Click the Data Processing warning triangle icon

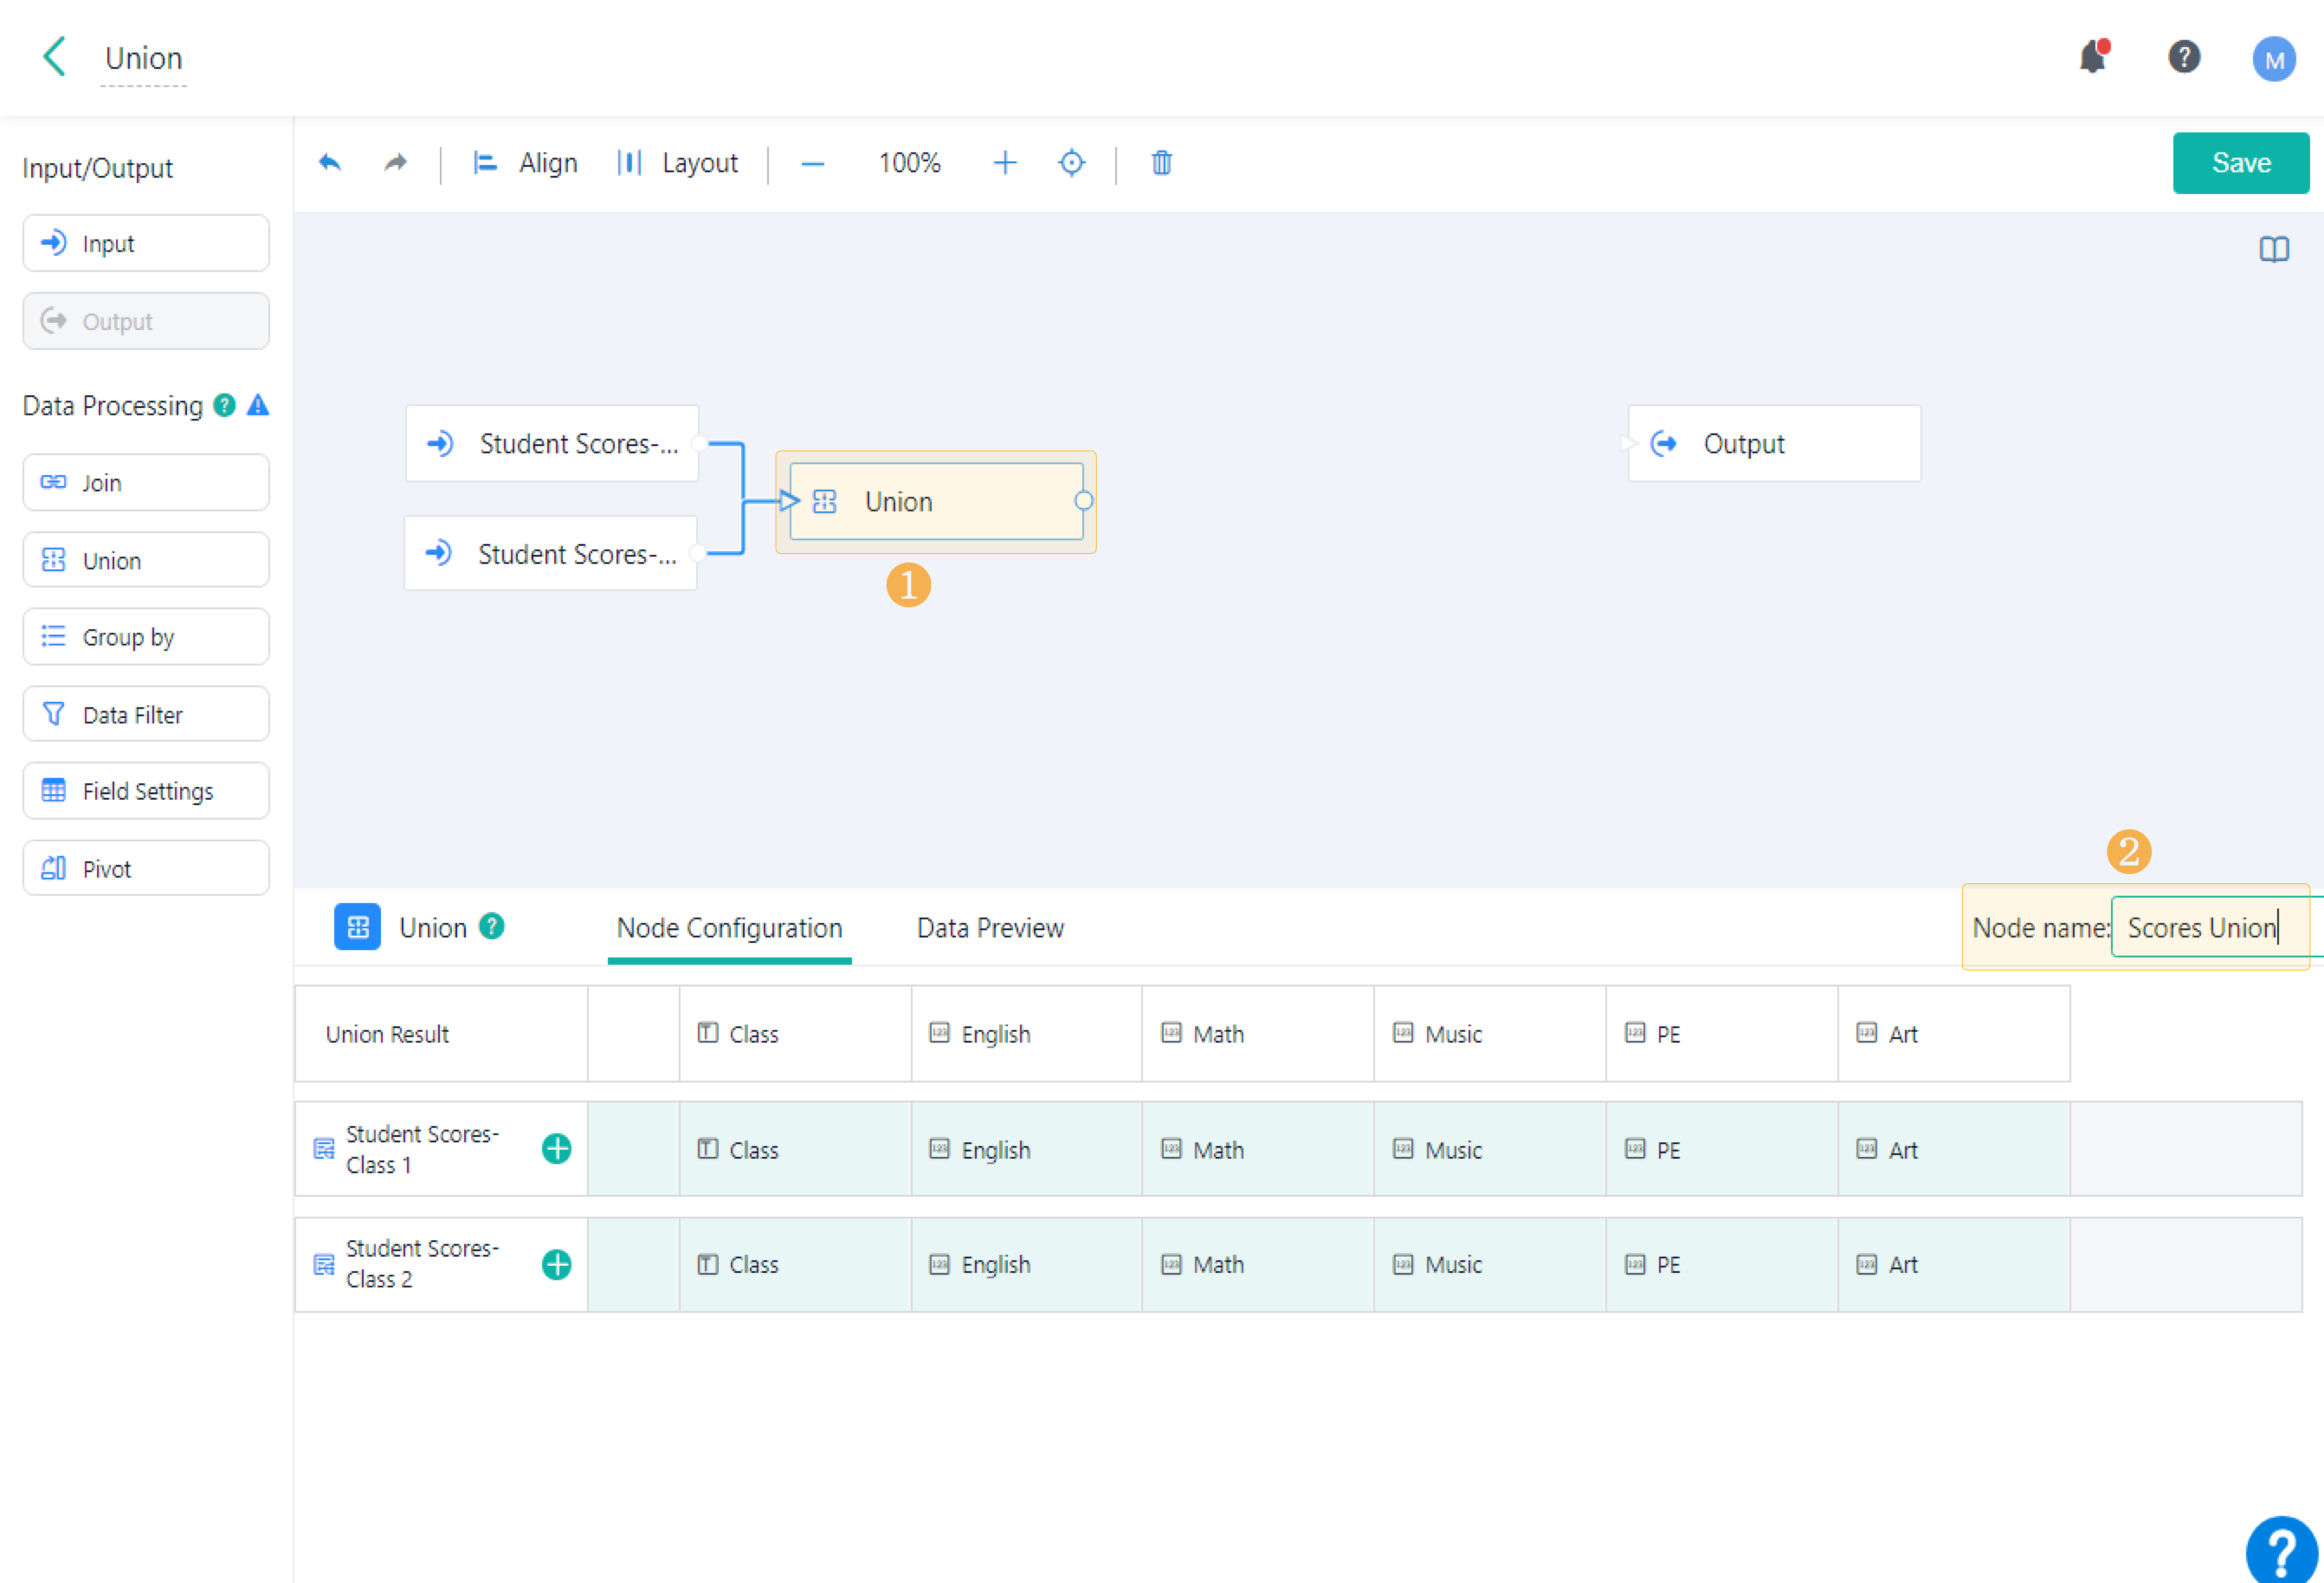pyautogui.click(x=258, y=405)
